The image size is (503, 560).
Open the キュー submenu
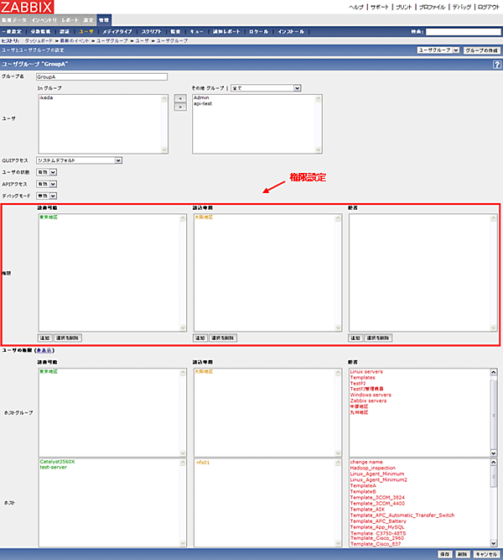pos(196,32)
